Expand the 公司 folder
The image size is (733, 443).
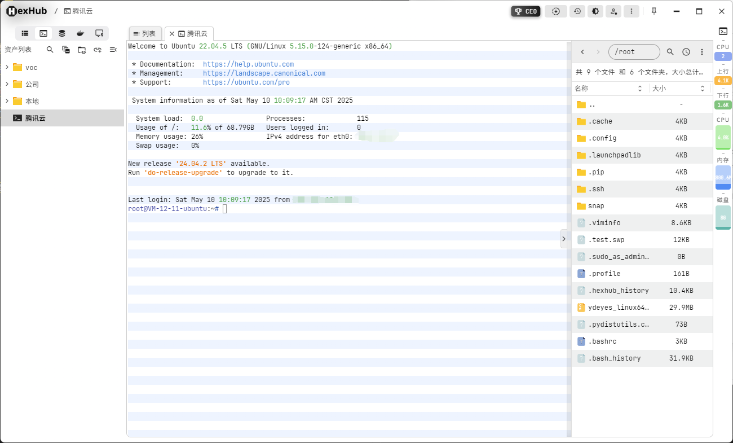click(x=7, y=84)
